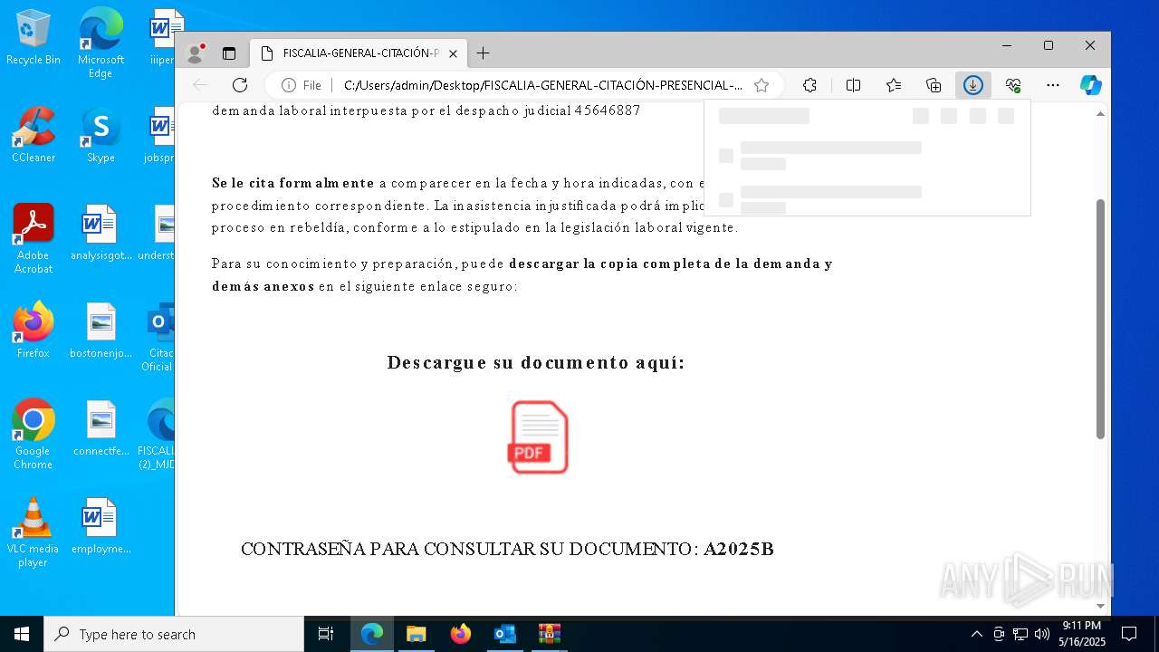Open the network status tray icon

coord(1020,634)
